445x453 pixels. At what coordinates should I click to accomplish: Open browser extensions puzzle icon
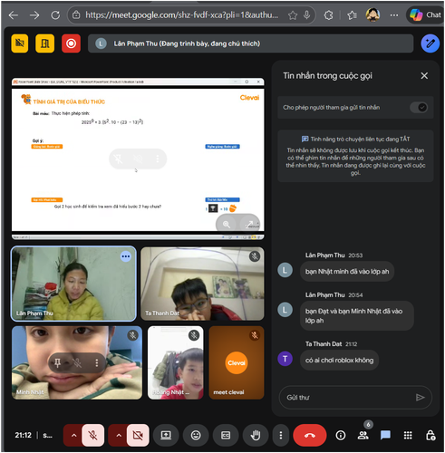pyautogui.click(x=329, y=15)
